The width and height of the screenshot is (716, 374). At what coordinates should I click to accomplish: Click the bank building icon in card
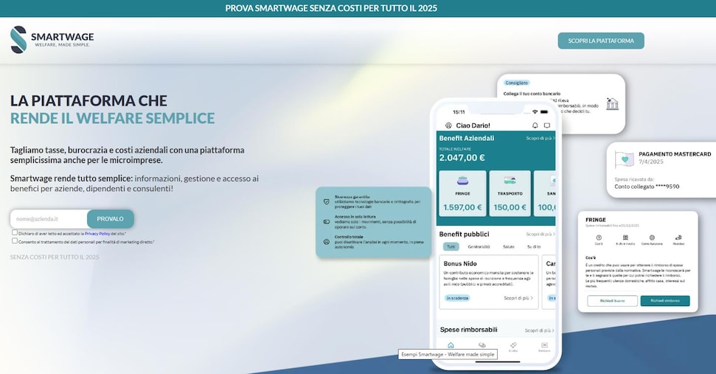(612, 104)
